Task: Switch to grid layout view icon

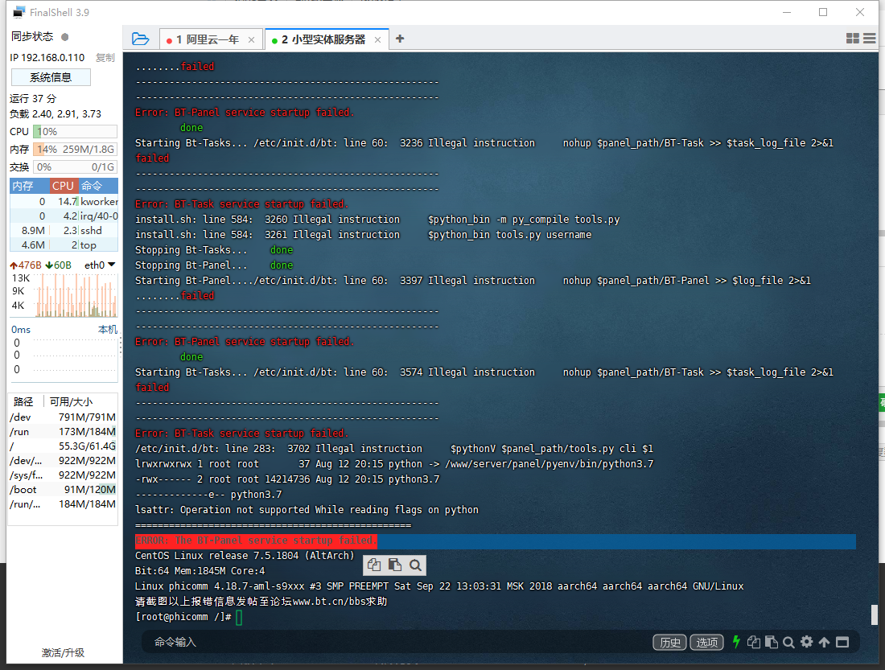Action: [853, 39]
